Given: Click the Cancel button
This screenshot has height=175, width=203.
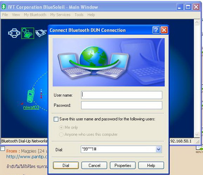Looking at the screenshot, I should [x=94, y=166].
